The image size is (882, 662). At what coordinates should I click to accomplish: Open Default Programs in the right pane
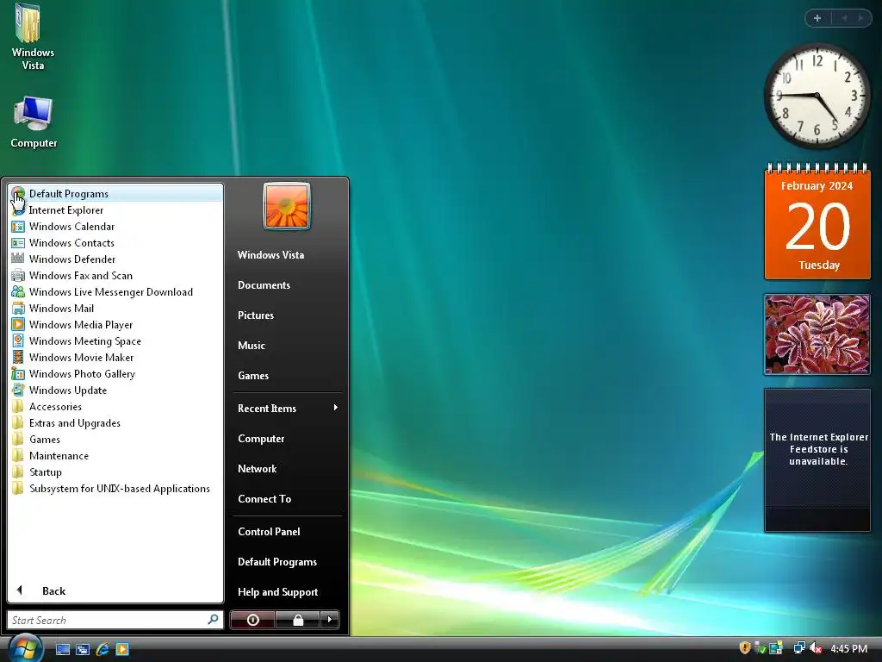tap(277, 562)
